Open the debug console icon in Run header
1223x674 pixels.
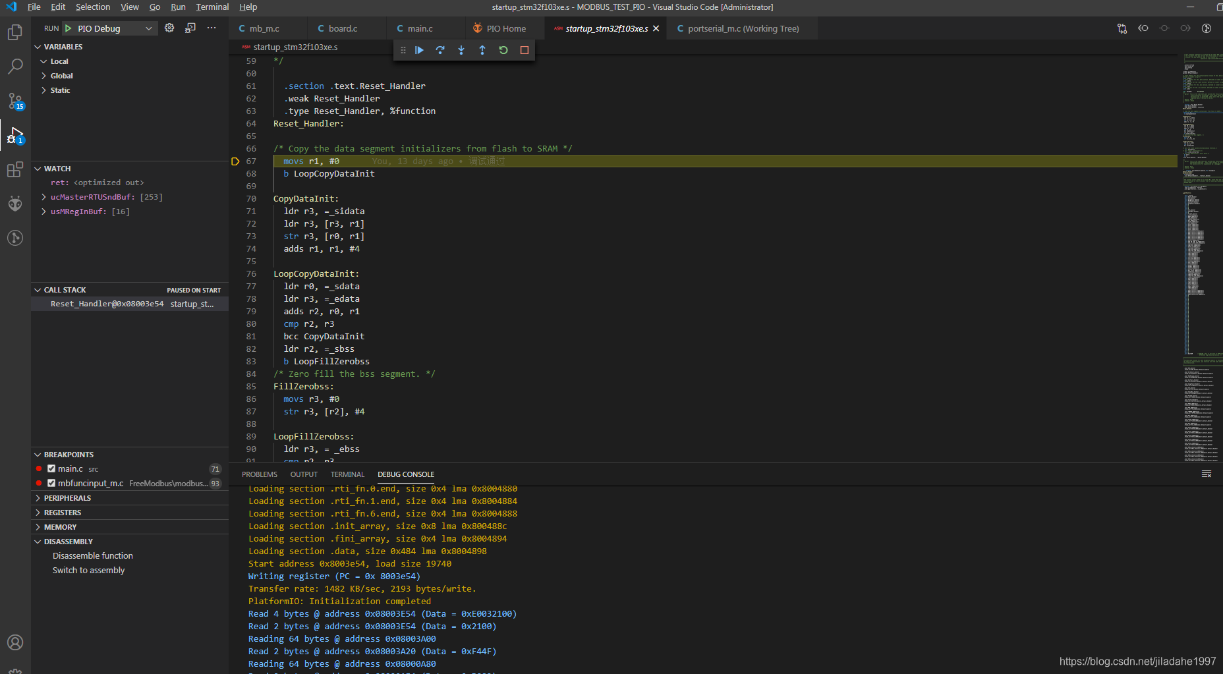[x=190, y=28]
